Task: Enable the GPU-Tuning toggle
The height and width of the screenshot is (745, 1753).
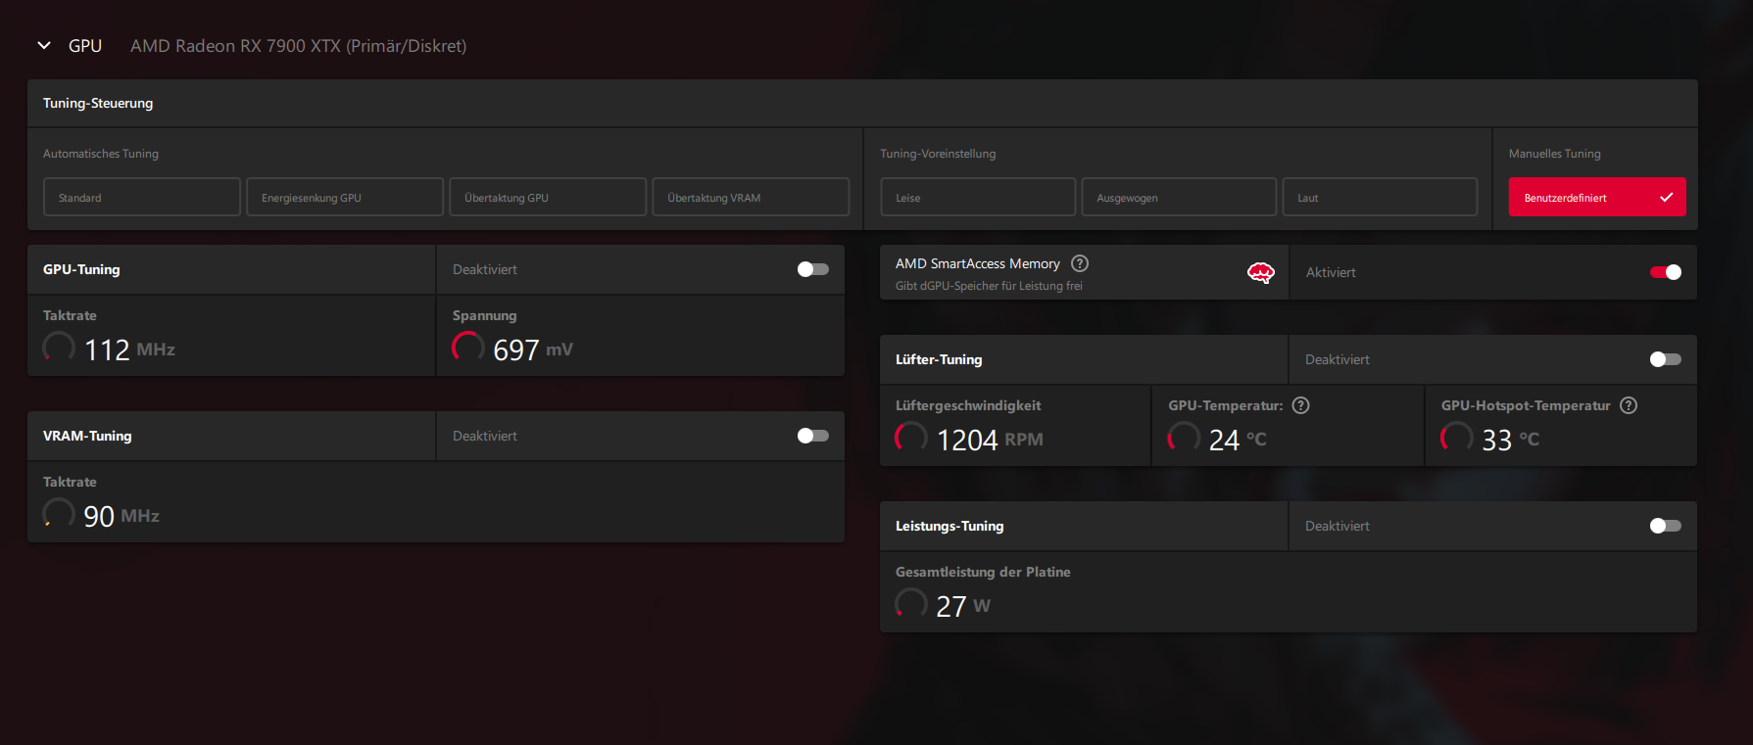Action: pos(812,269)
